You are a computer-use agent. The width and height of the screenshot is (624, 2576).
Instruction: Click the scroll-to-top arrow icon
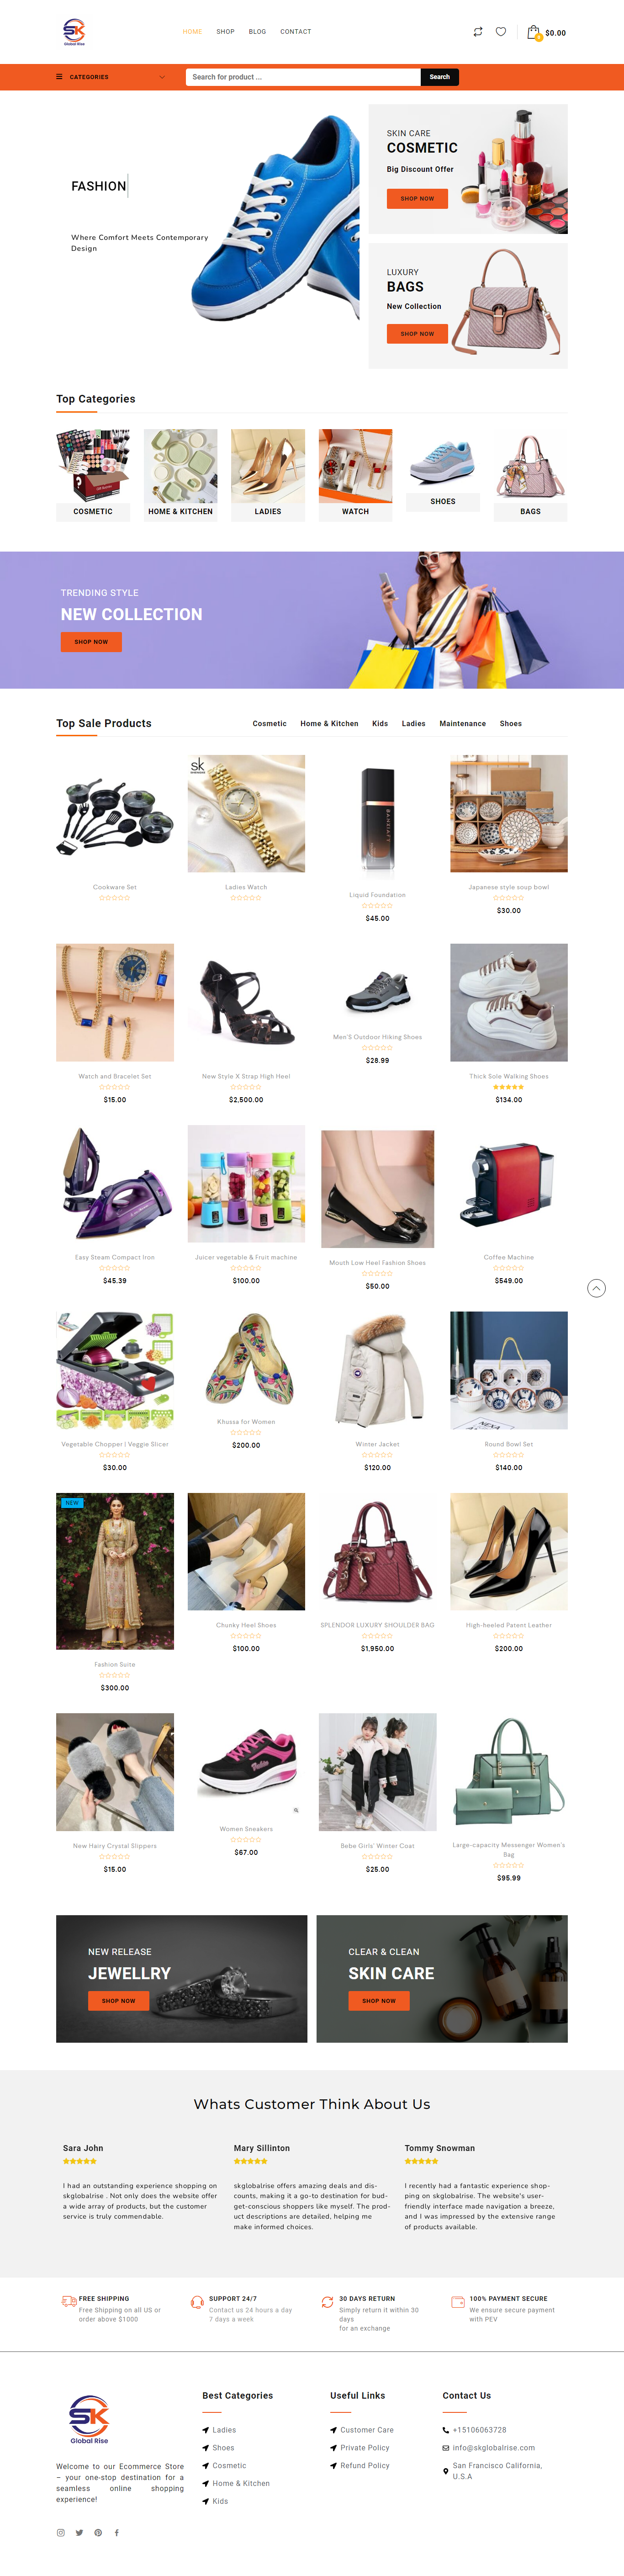point(596,1288)
